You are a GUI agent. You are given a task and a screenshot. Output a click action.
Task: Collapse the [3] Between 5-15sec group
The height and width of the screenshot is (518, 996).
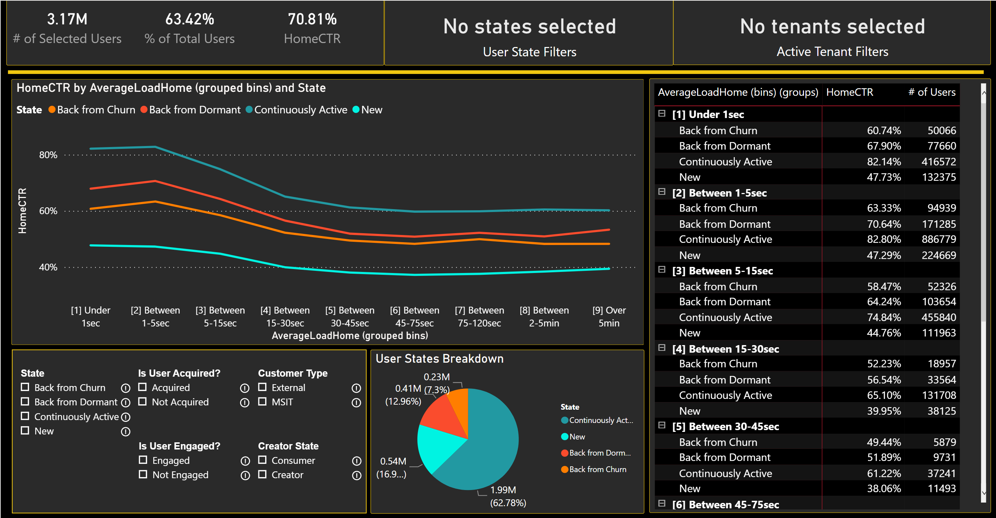[x=662, y=270]
